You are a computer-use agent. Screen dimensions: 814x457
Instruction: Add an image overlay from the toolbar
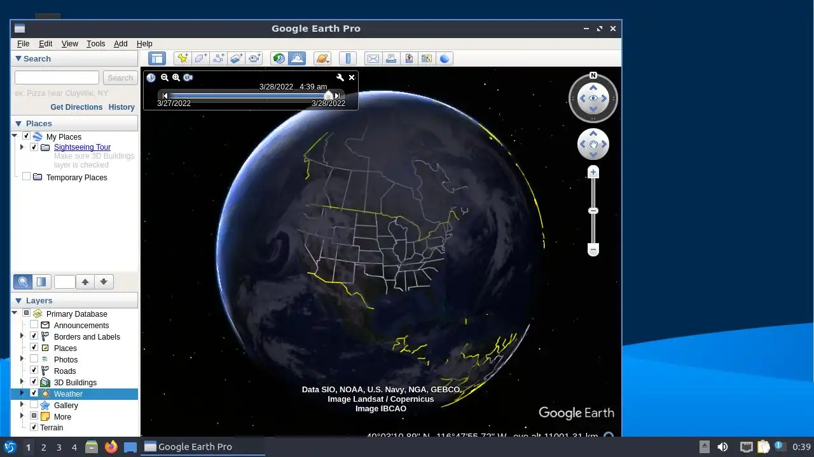[x=237, y=58]
